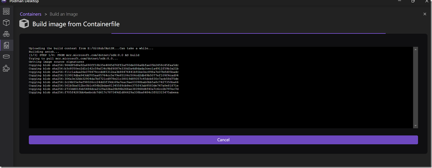This screenshot has height=168, width=432.
Task: Click the purple build progress bar
Action: 248,33
